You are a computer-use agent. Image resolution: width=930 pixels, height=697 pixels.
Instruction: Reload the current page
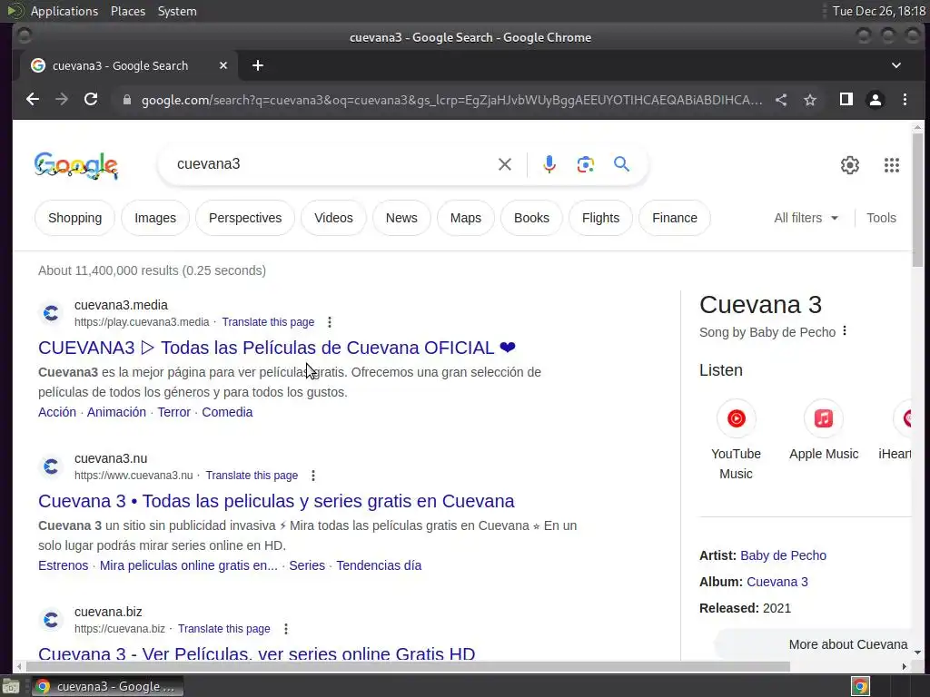[91, 100]
